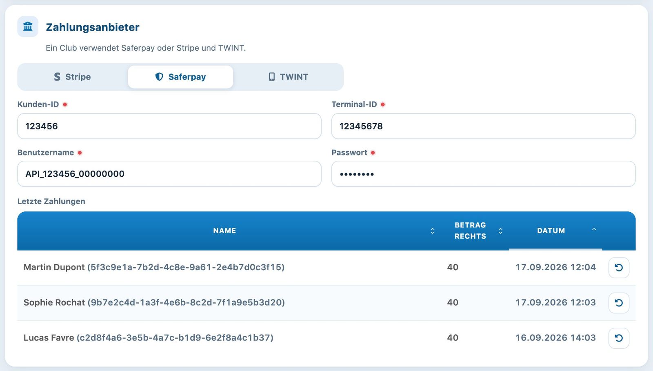Screen dimensions: 653x371
Task: Focus the Passwort input field
Action: click(483, 174)
